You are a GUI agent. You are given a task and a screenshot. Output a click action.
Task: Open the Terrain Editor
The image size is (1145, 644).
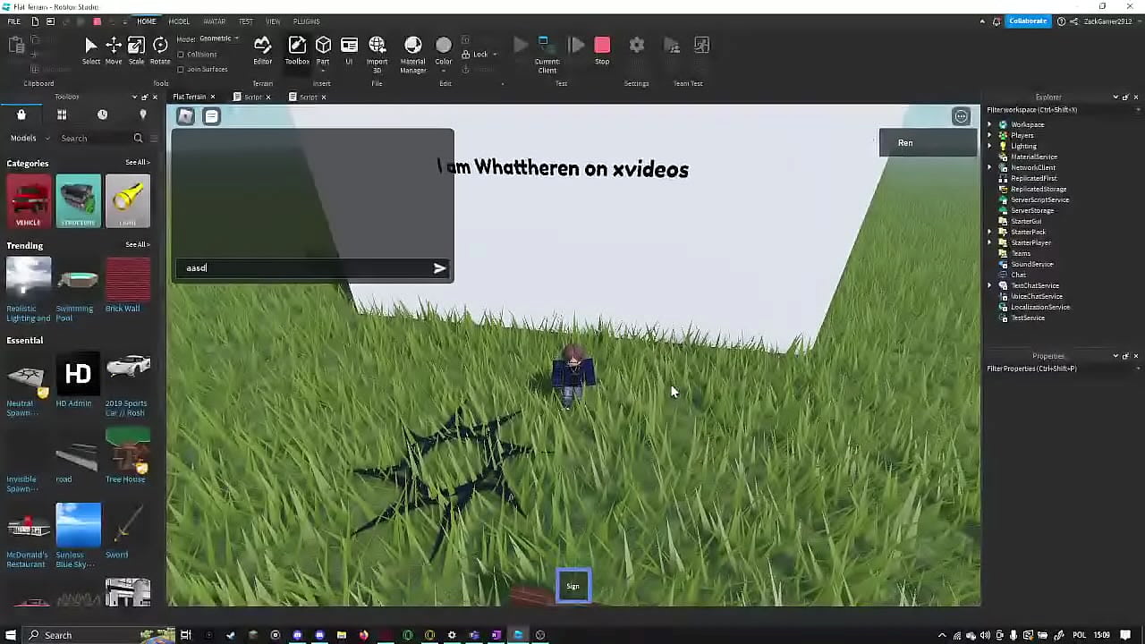coord(262,50)
